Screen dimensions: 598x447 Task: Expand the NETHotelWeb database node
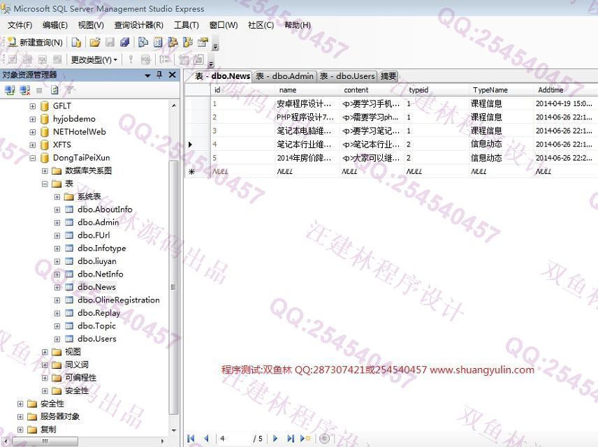33,132
